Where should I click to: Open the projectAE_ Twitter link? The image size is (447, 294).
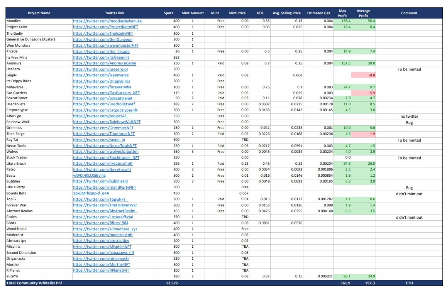(101, 116)
